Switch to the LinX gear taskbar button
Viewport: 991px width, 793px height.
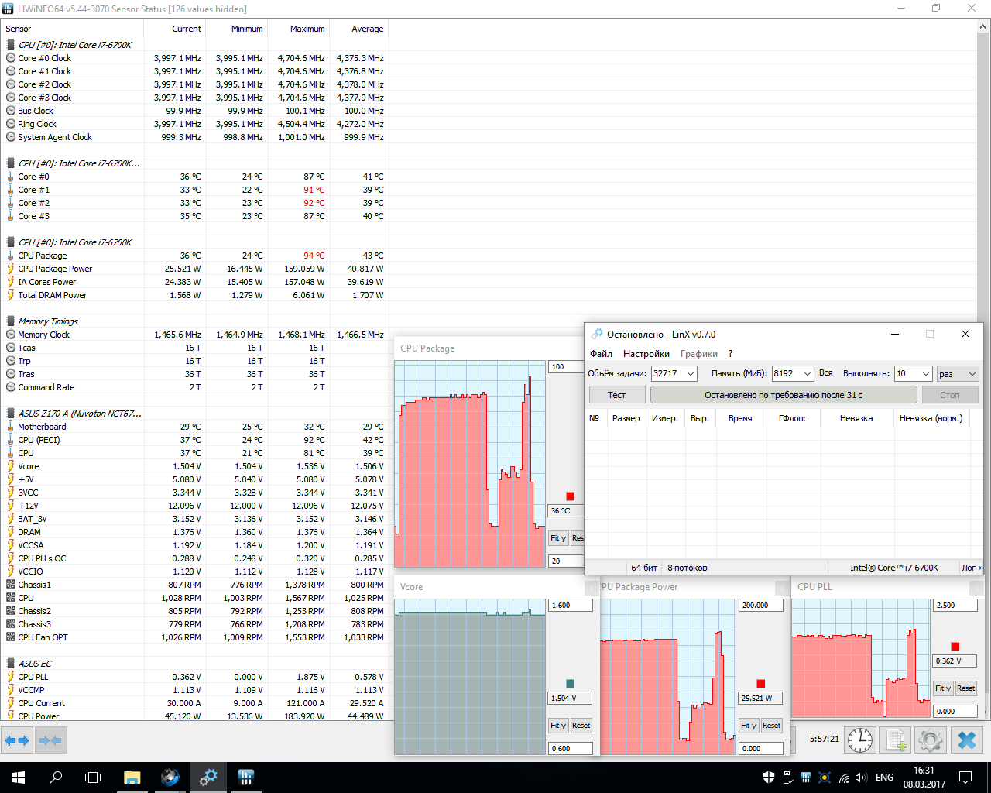tap(207, 778)
